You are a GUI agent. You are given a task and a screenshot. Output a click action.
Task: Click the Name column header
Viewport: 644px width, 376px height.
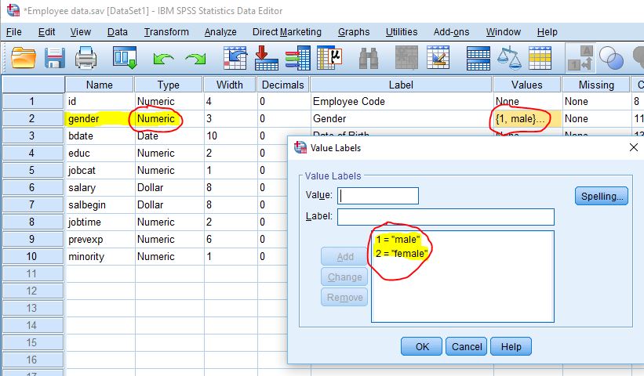tap(99, 85)
